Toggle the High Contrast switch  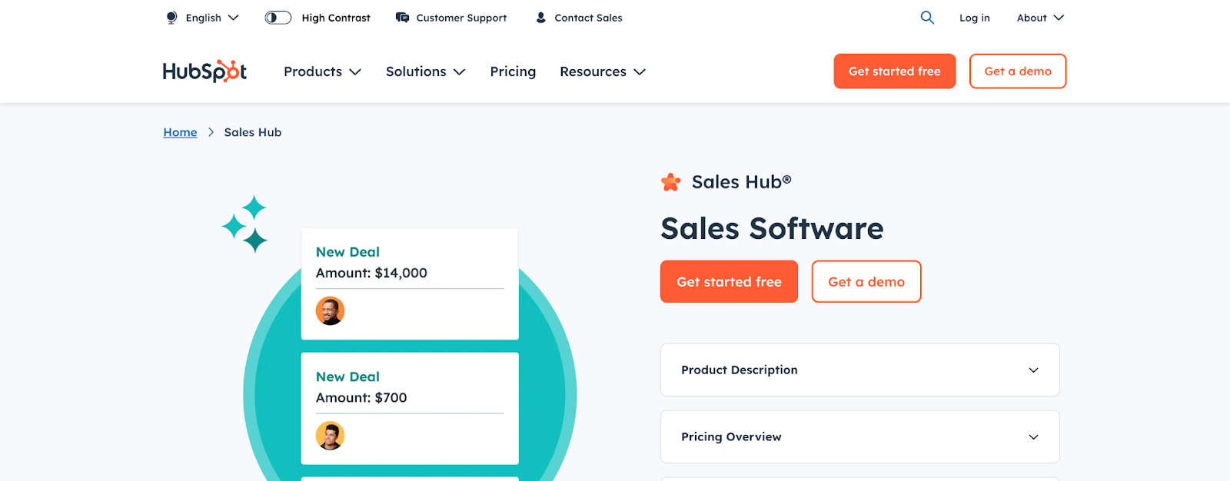(x=278, y=18)
